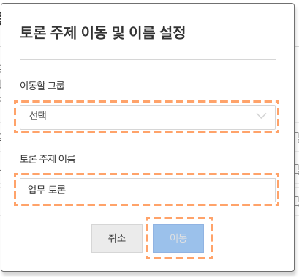Image resolution: width=299 pixels, height=277 pixels.
Task: Click the 이동할 그룹 label
Action: pos(42,85)
